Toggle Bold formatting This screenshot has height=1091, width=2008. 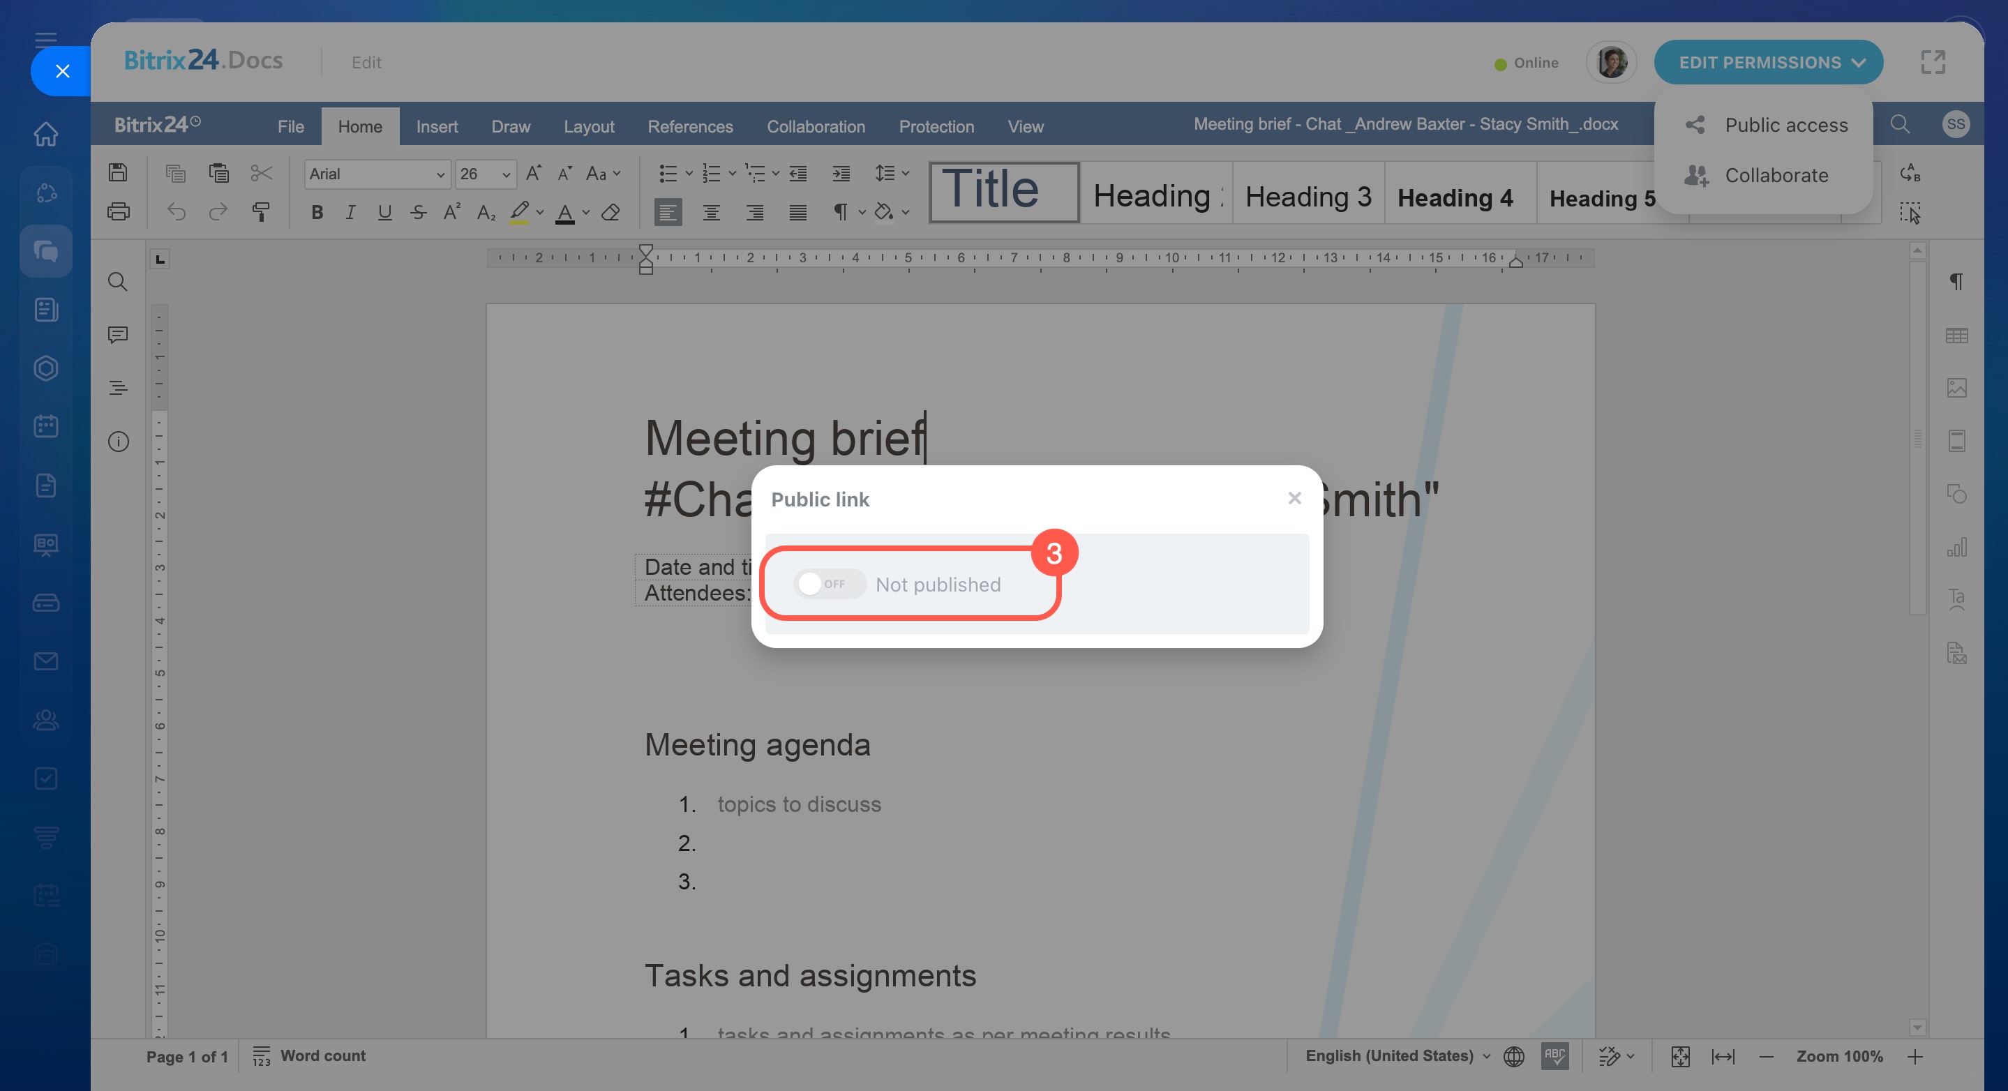click(x=317, y=212)
